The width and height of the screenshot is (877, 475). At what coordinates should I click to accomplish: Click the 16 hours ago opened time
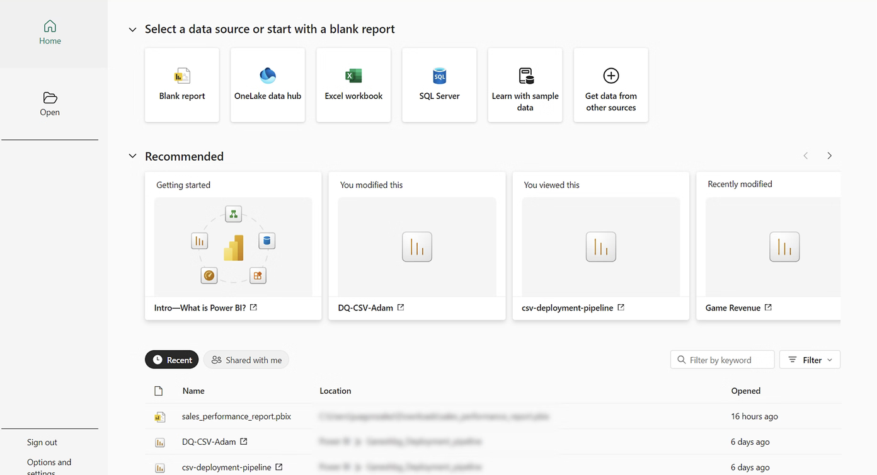(754, 416)
